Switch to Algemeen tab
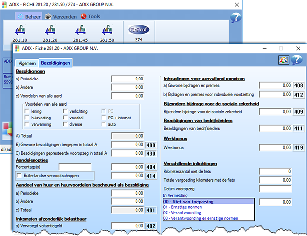Screen dimensions: 307x236 (27, 63)
